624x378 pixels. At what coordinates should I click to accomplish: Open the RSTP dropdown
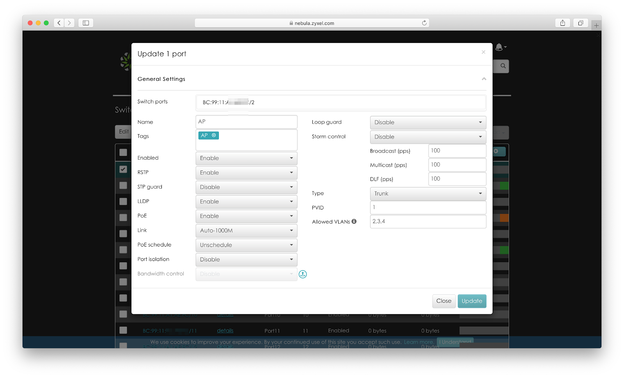point(246,173)
